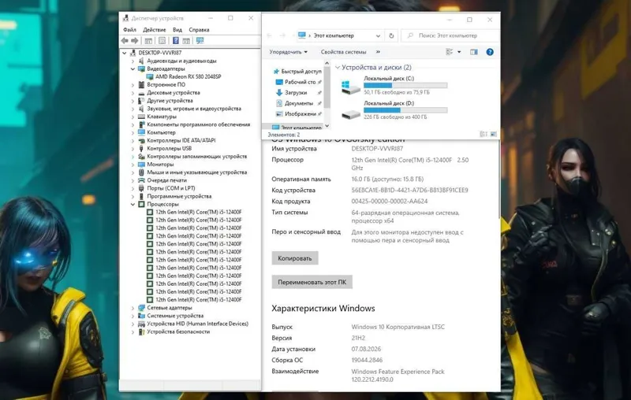Click the change view icon in Explorer toolbar

pyautogui.click(x=450, y=52)
